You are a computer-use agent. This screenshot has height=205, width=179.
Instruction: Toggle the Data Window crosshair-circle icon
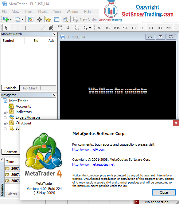[39, 19]
